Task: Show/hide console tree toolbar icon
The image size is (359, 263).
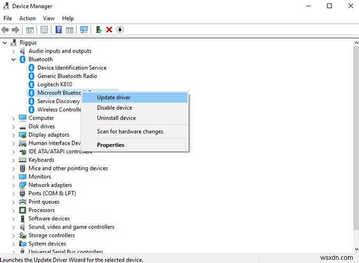Action: (x=30, y=30)
